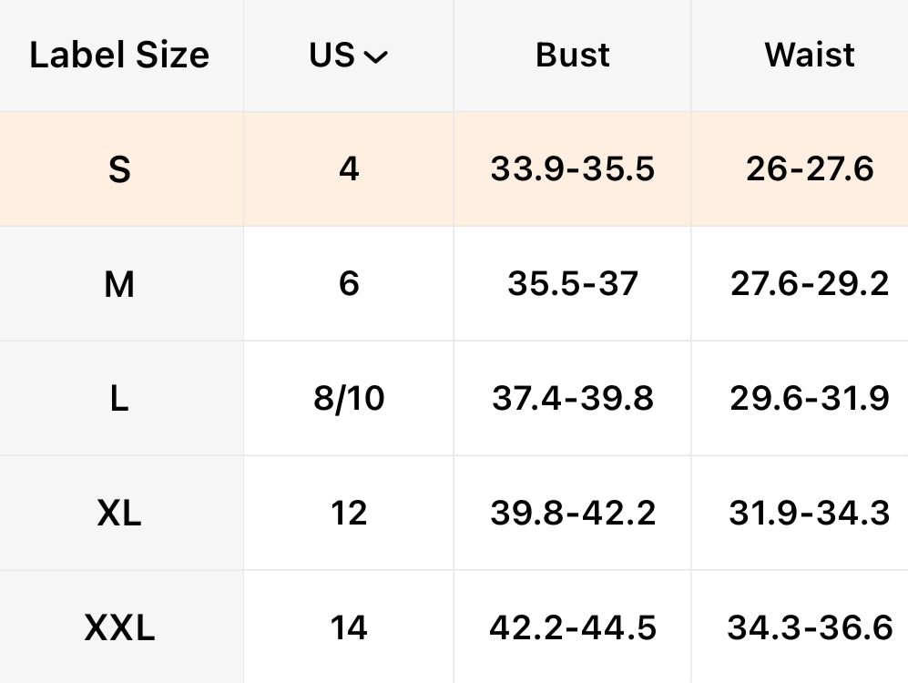The image size is (908, 683).
Task: Select the L label size row
Action: pyautogui.click(x=119, y=399)
